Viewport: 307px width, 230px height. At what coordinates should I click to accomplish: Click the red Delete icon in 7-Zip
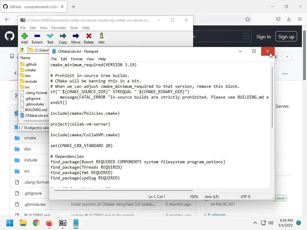(89, 39)
